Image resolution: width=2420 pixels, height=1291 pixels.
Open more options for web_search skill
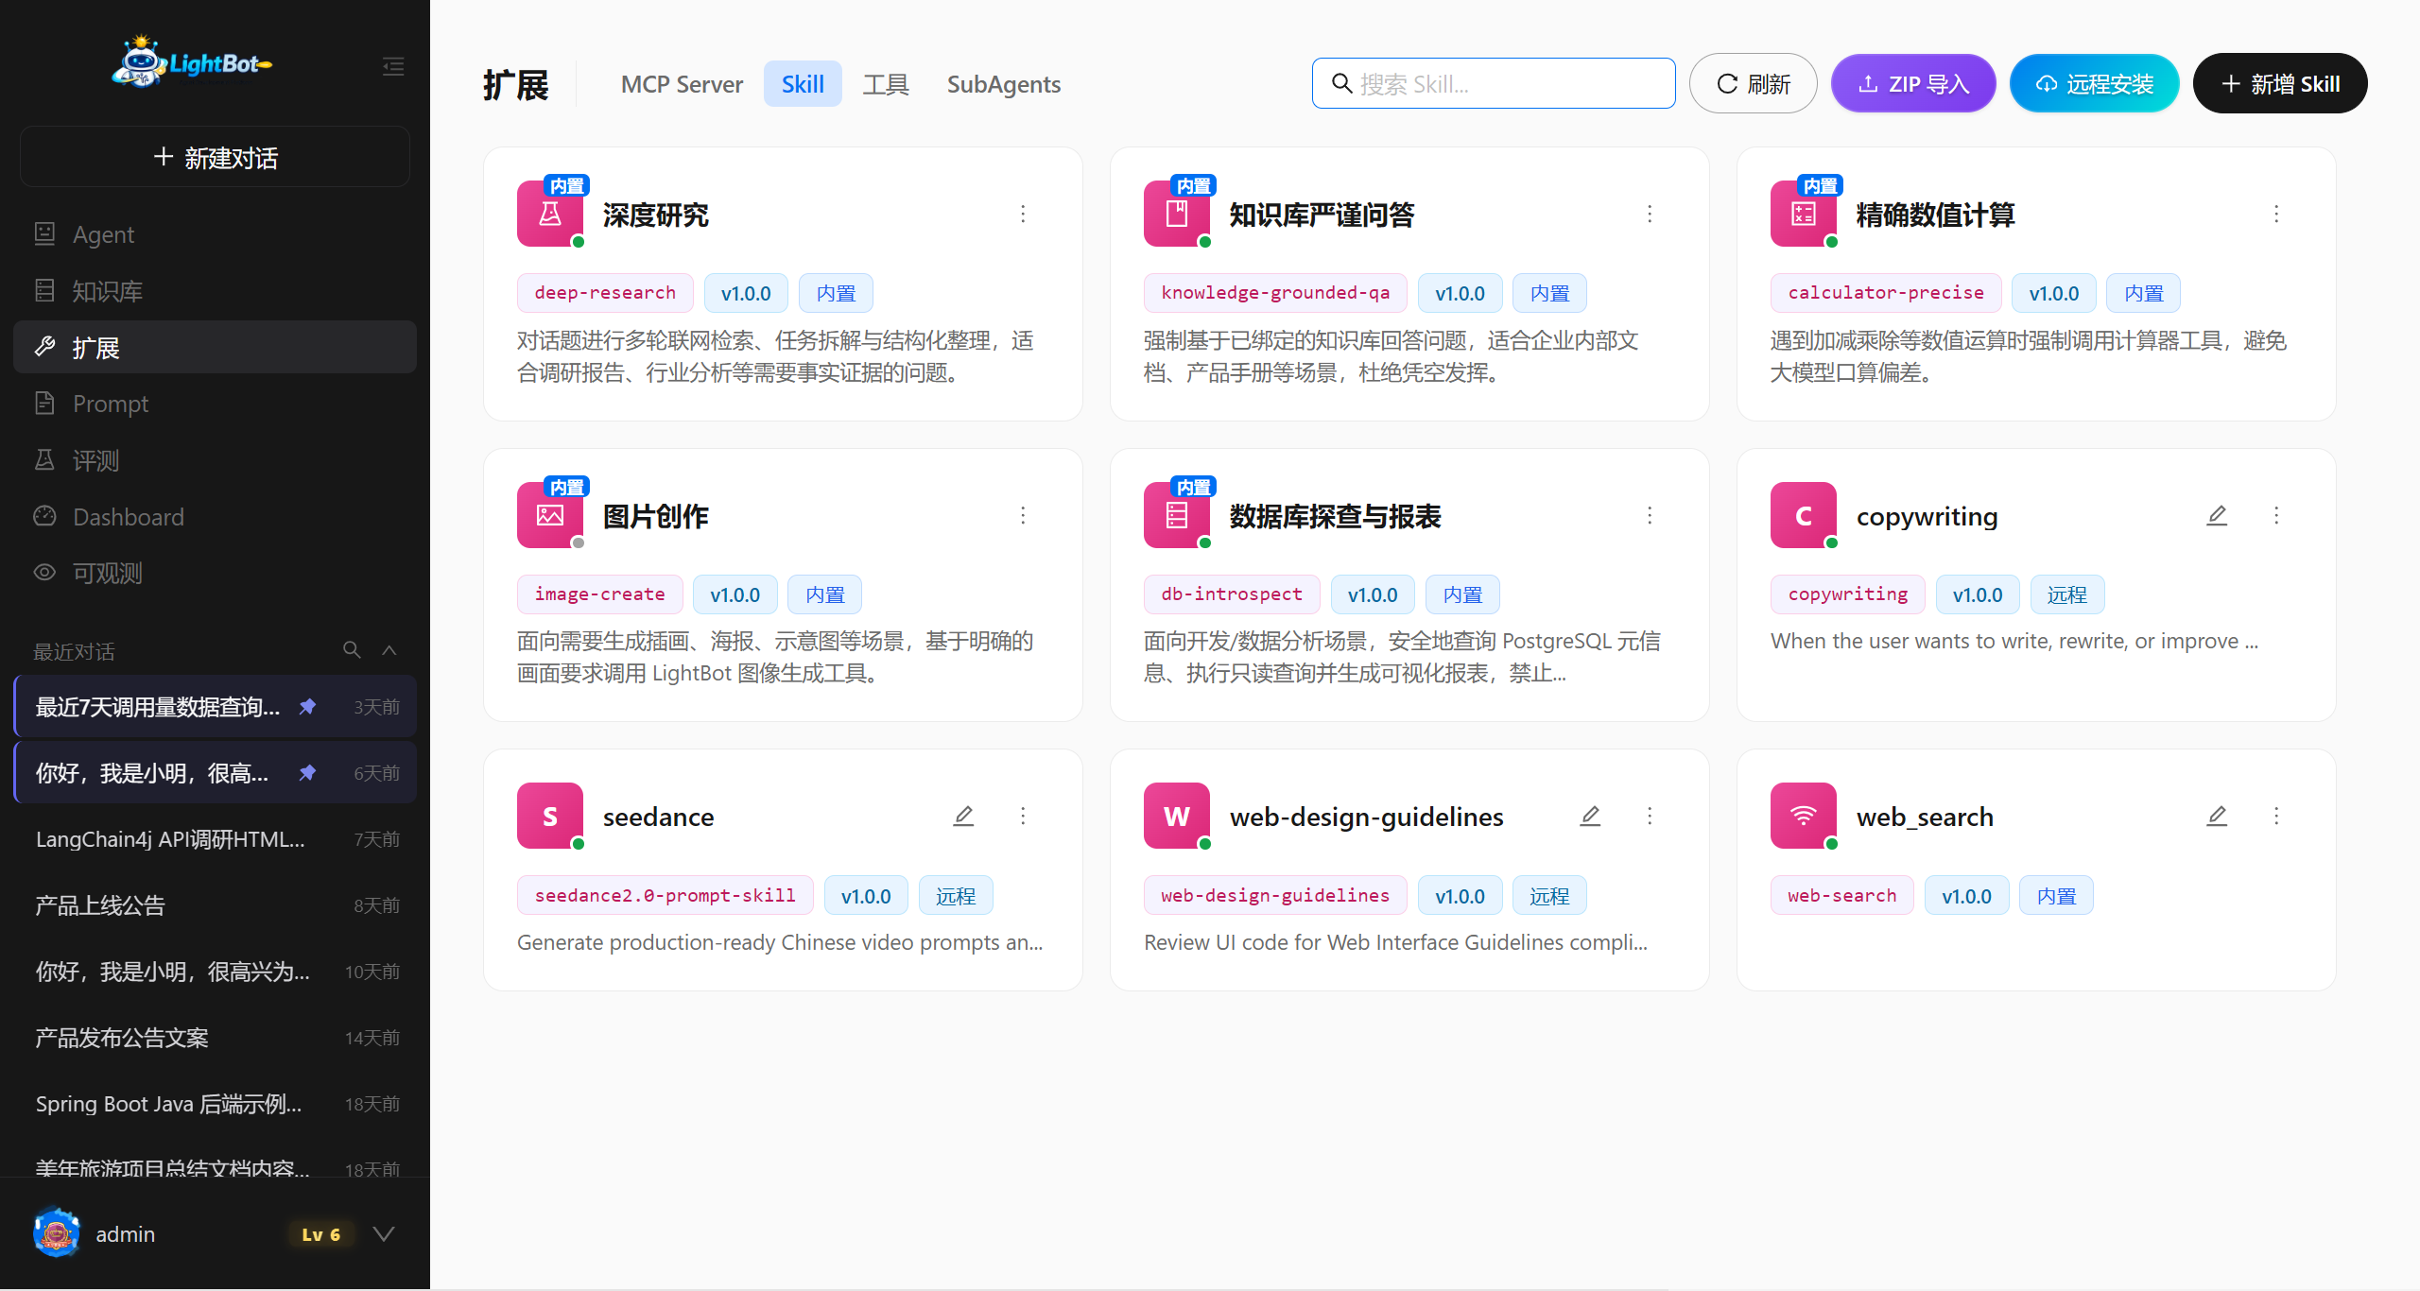[x=2276, y=816]
